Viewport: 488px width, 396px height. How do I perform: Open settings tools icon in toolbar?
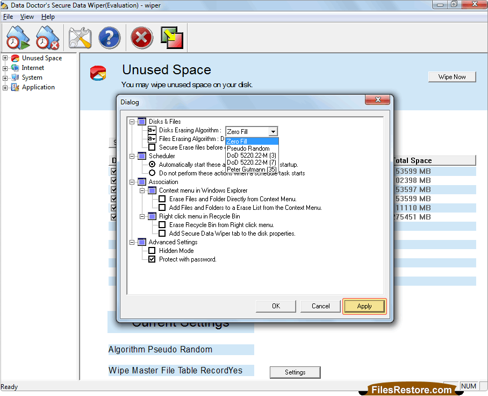[x=80, y=38]
